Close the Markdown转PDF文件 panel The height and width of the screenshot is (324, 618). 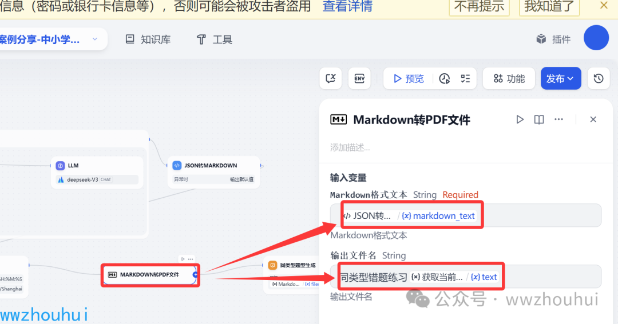click(593, 119)
